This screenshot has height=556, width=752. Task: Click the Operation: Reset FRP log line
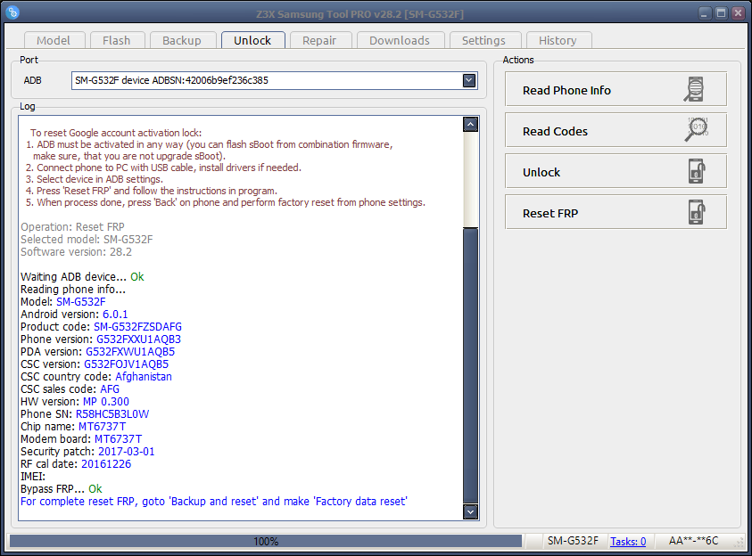click(x=72, y=227)
